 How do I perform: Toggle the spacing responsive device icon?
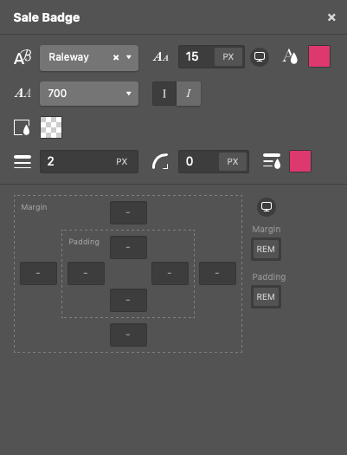(x=267, y=207)
